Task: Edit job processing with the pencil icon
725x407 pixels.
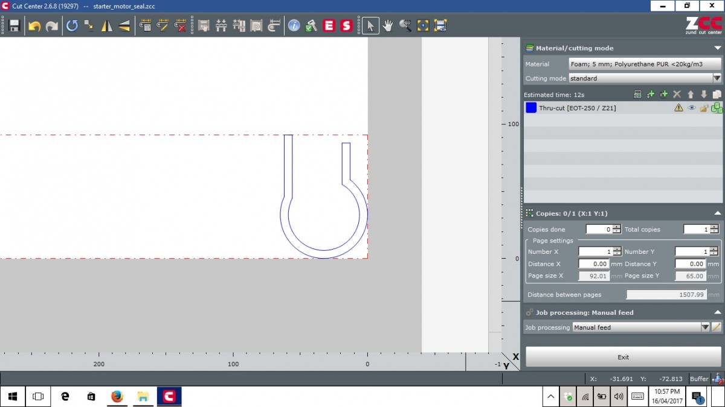Action: pyautogui.click(x=717, y=327)
